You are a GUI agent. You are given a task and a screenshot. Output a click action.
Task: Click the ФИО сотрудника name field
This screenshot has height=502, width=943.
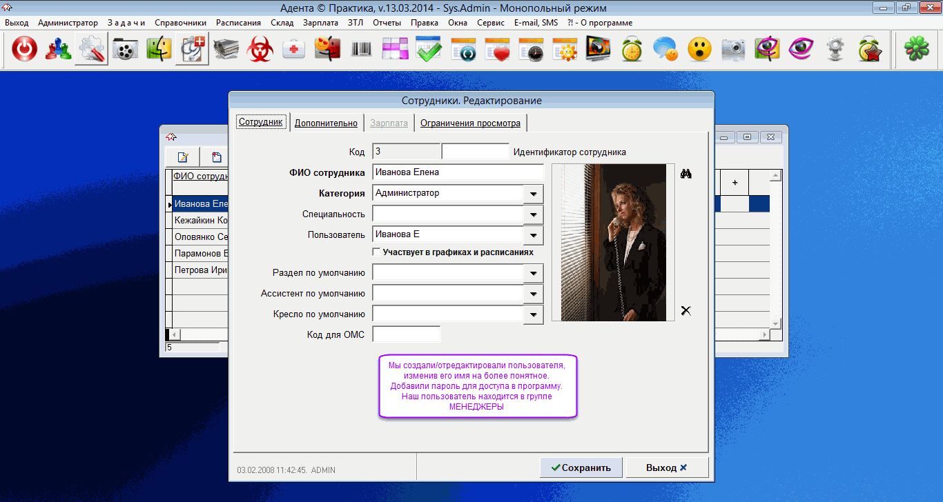457,172
